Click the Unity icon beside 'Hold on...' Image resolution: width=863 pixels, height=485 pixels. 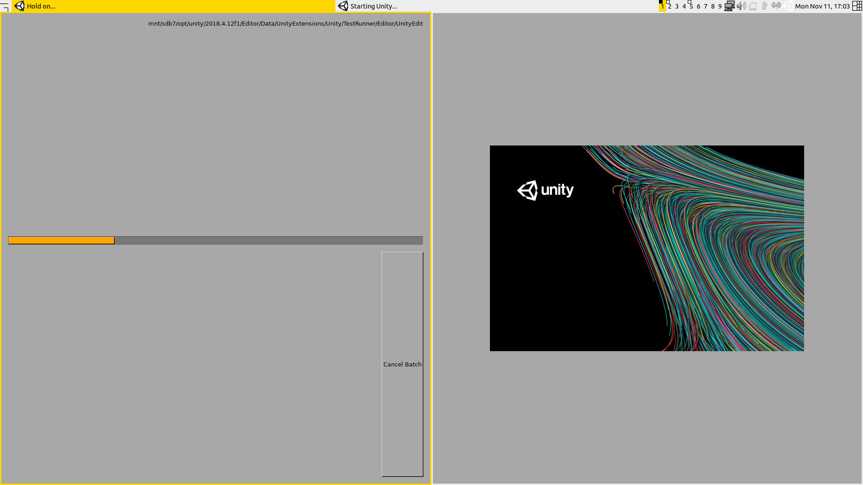tap(19, 6)
